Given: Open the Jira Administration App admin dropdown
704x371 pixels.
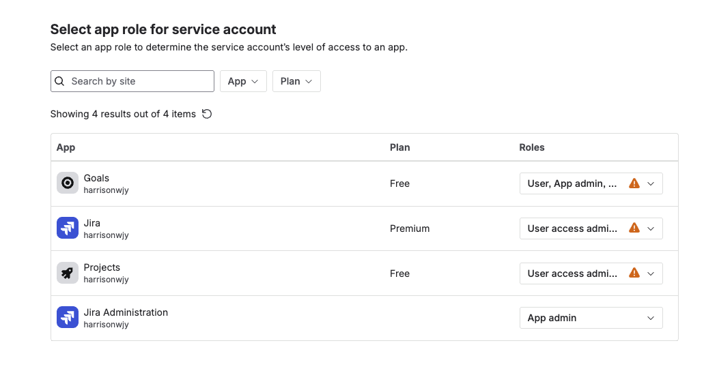Looking at the screenshot, I should coord(591,318).
